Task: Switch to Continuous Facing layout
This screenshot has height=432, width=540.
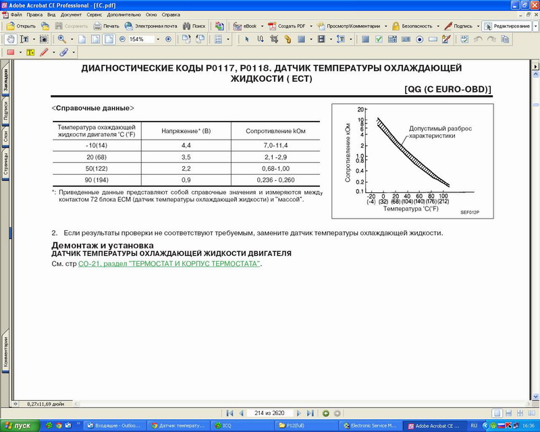Action: click(x=520, y=413)
